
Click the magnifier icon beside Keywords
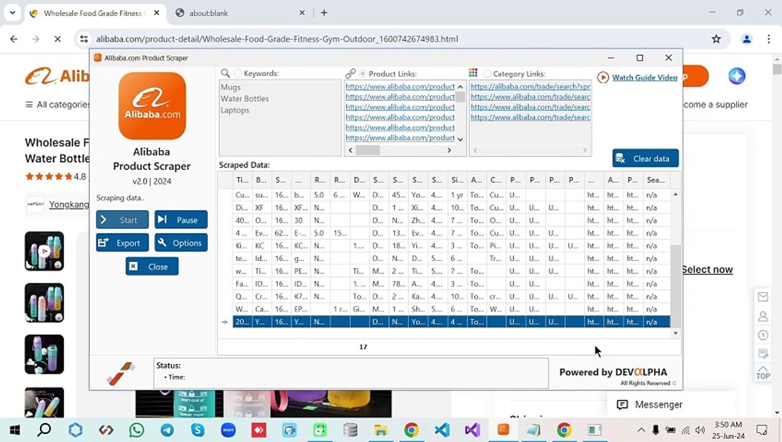click(x=226, y=73)
